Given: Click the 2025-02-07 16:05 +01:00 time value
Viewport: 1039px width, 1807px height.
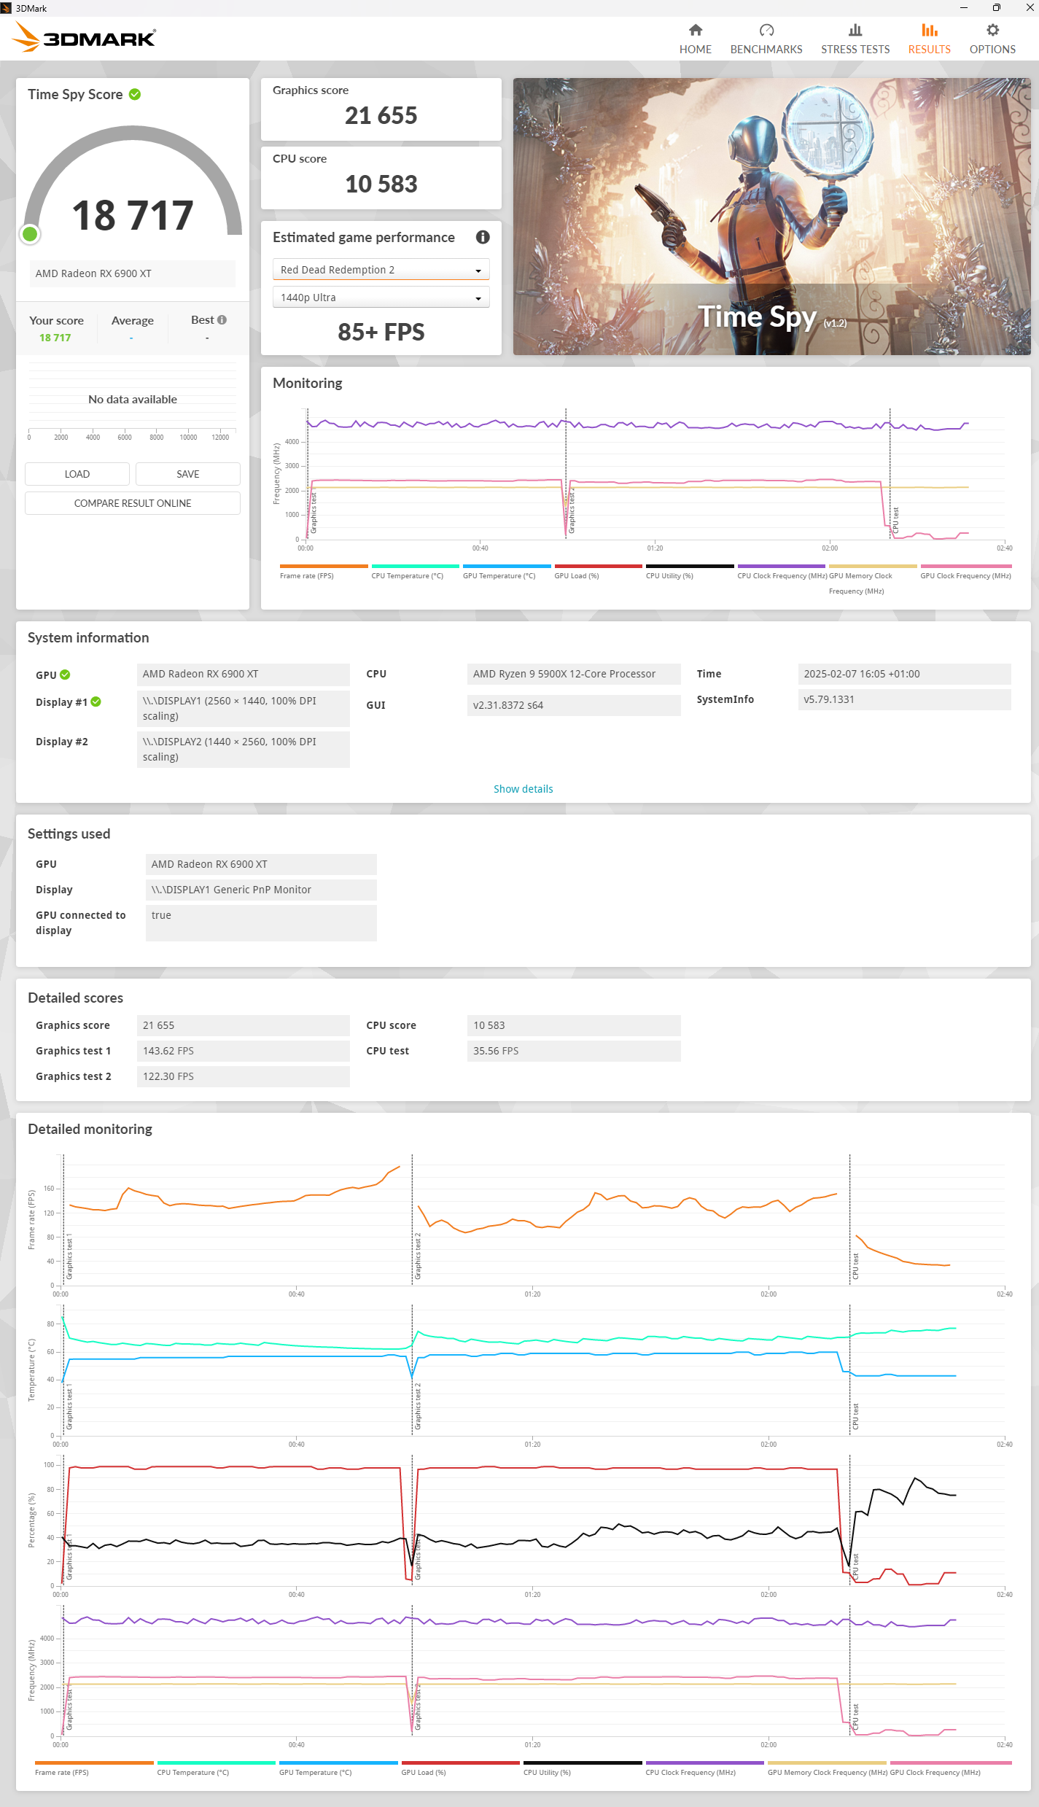Looking at the screenshot, I should click(905, 674).
